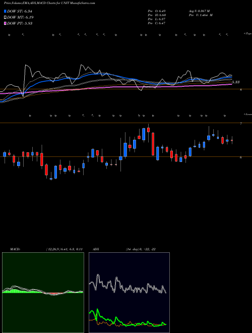
Task: Select the 'DOW MT: 6.19' legend label
Action: [20, 17]
